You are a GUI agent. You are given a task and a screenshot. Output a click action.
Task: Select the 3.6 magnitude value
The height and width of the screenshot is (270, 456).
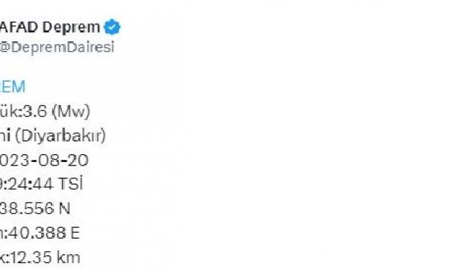(x=35, y=111)
